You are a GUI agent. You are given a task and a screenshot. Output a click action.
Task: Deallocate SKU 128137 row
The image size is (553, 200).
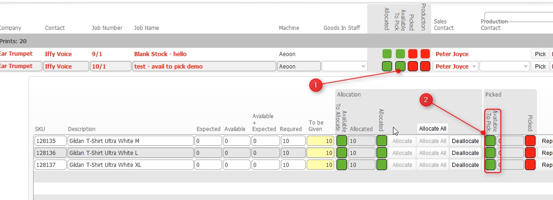click(465, 165)
